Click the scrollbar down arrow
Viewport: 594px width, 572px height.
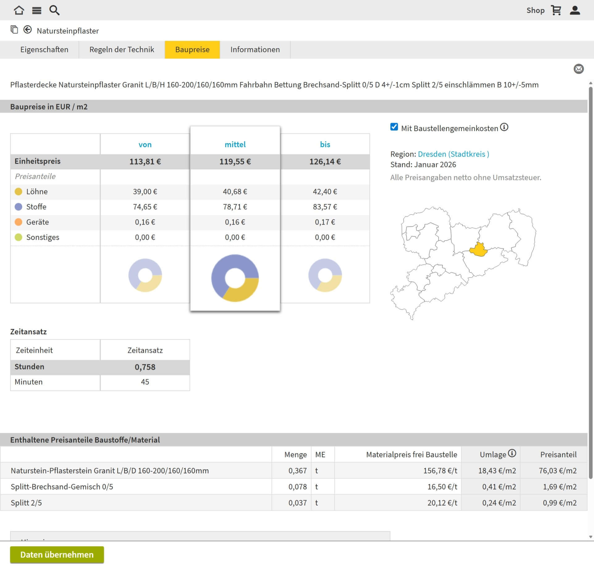pos(591,537)
